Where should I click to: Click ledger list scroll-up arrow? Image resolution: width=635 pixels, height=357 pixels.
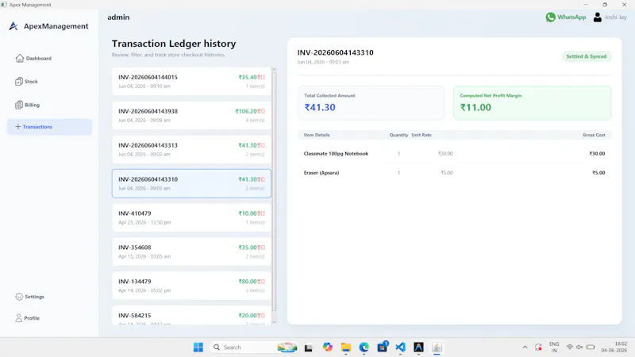274,70
